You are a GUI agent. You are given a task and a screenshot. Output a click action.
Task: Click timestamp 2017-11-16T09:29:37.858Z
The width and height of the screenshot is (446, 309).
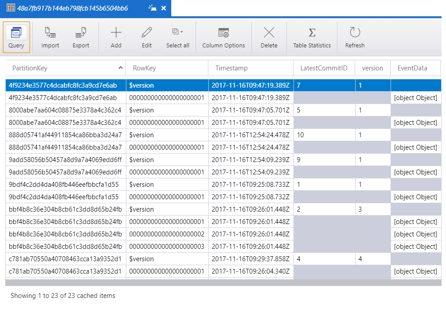point(250,259)
